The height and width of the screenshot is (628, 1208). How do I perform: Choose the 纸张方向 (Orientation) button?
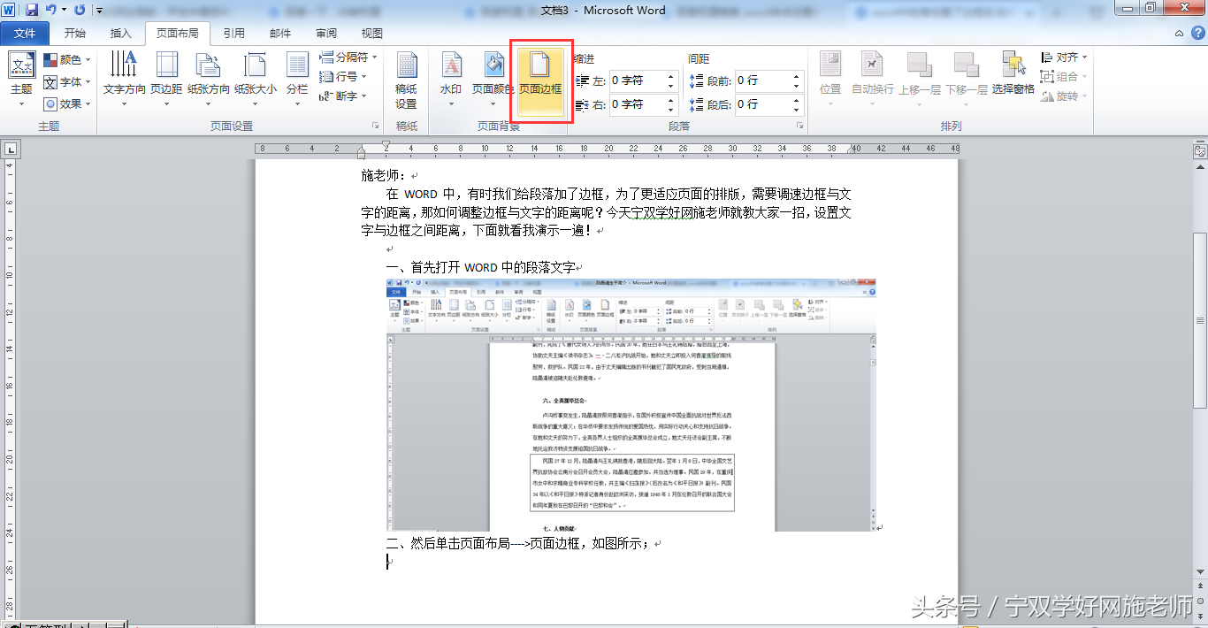(x=209, y=79)
